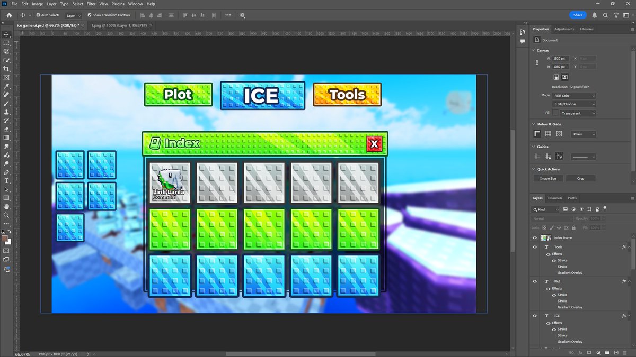This screenshot has height=357, width=636.
Task: Open the Plugins menu
Action: click(118, 4)
